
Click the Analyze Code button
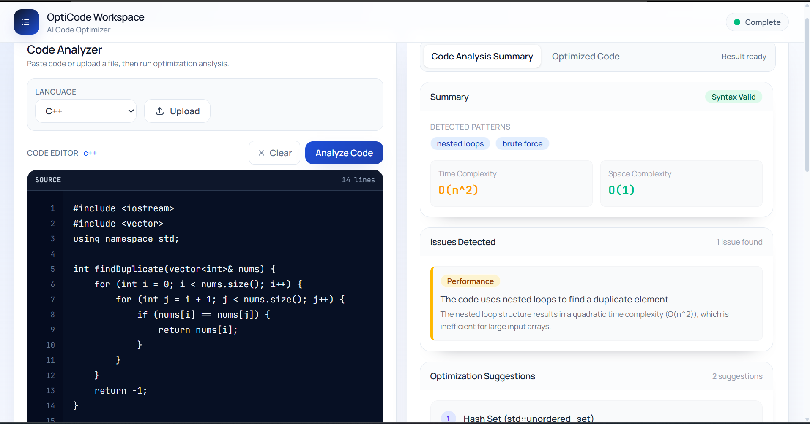(344, 153)
